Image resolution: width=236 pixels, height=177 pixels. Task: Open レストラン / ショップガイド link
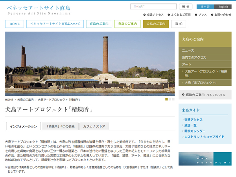[204, 137]
